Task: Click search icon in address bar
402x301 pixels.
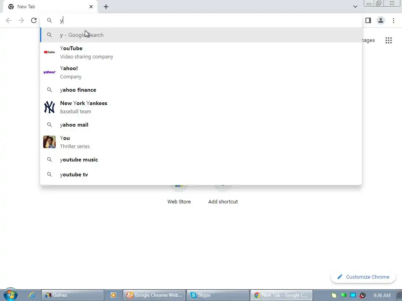Action: click(x=49, y=20)
